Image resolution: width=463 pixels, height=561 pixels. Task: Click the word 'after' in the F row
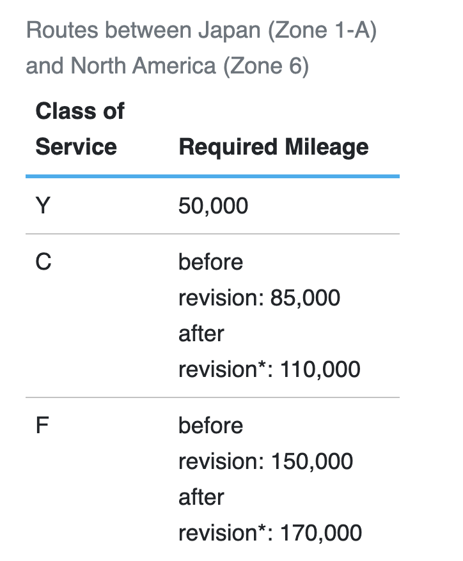click(x=201, y=497)
